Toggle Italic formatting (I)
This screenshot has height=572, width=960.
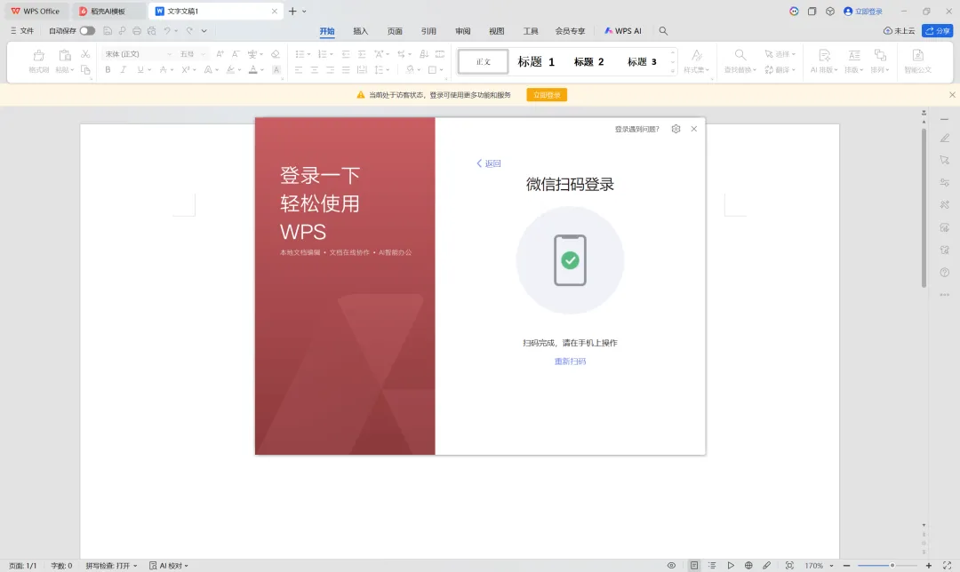123,70
